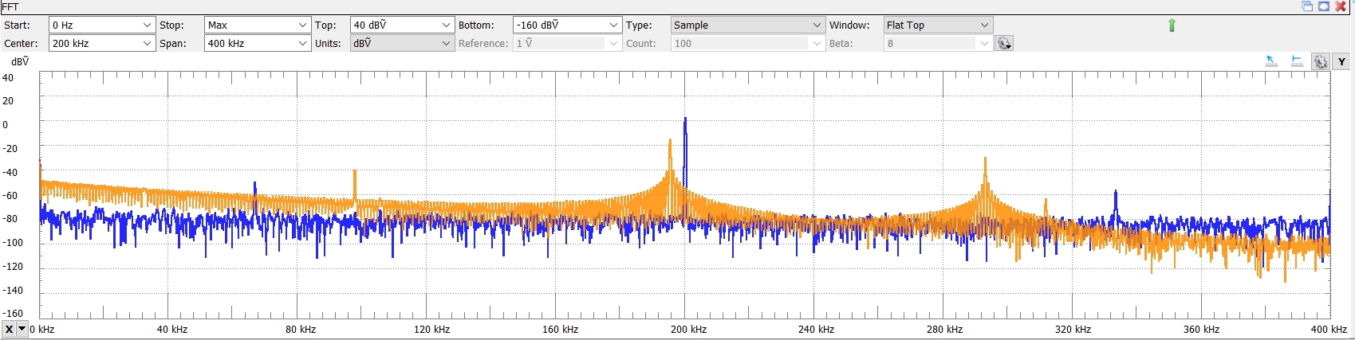Screen dimensions: 1355x340
Task: Click the Span field showing 400 kHz
Action: coord(250,44)
